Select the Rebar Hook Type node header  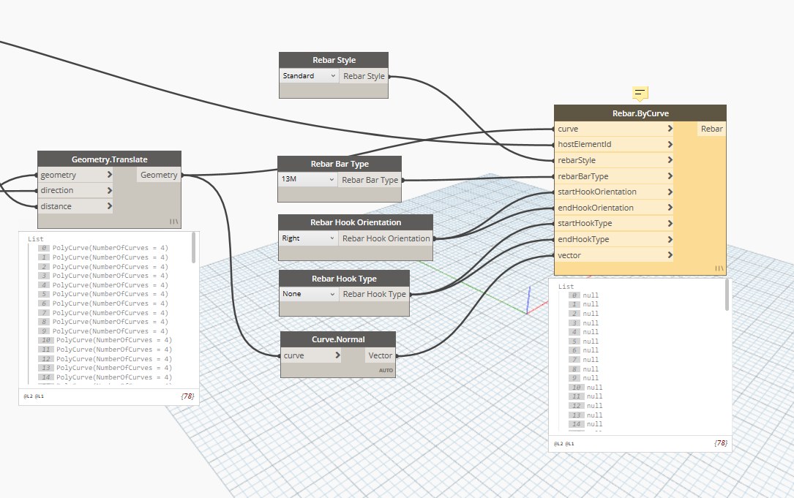[x=345, y=279]
